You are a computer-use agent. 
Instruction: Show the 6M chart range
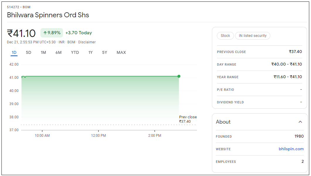[59, 52]
